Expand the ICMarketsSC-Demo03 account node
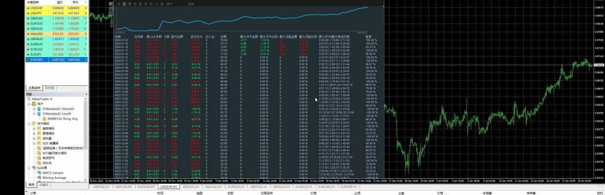 click(x=34, y=109)
